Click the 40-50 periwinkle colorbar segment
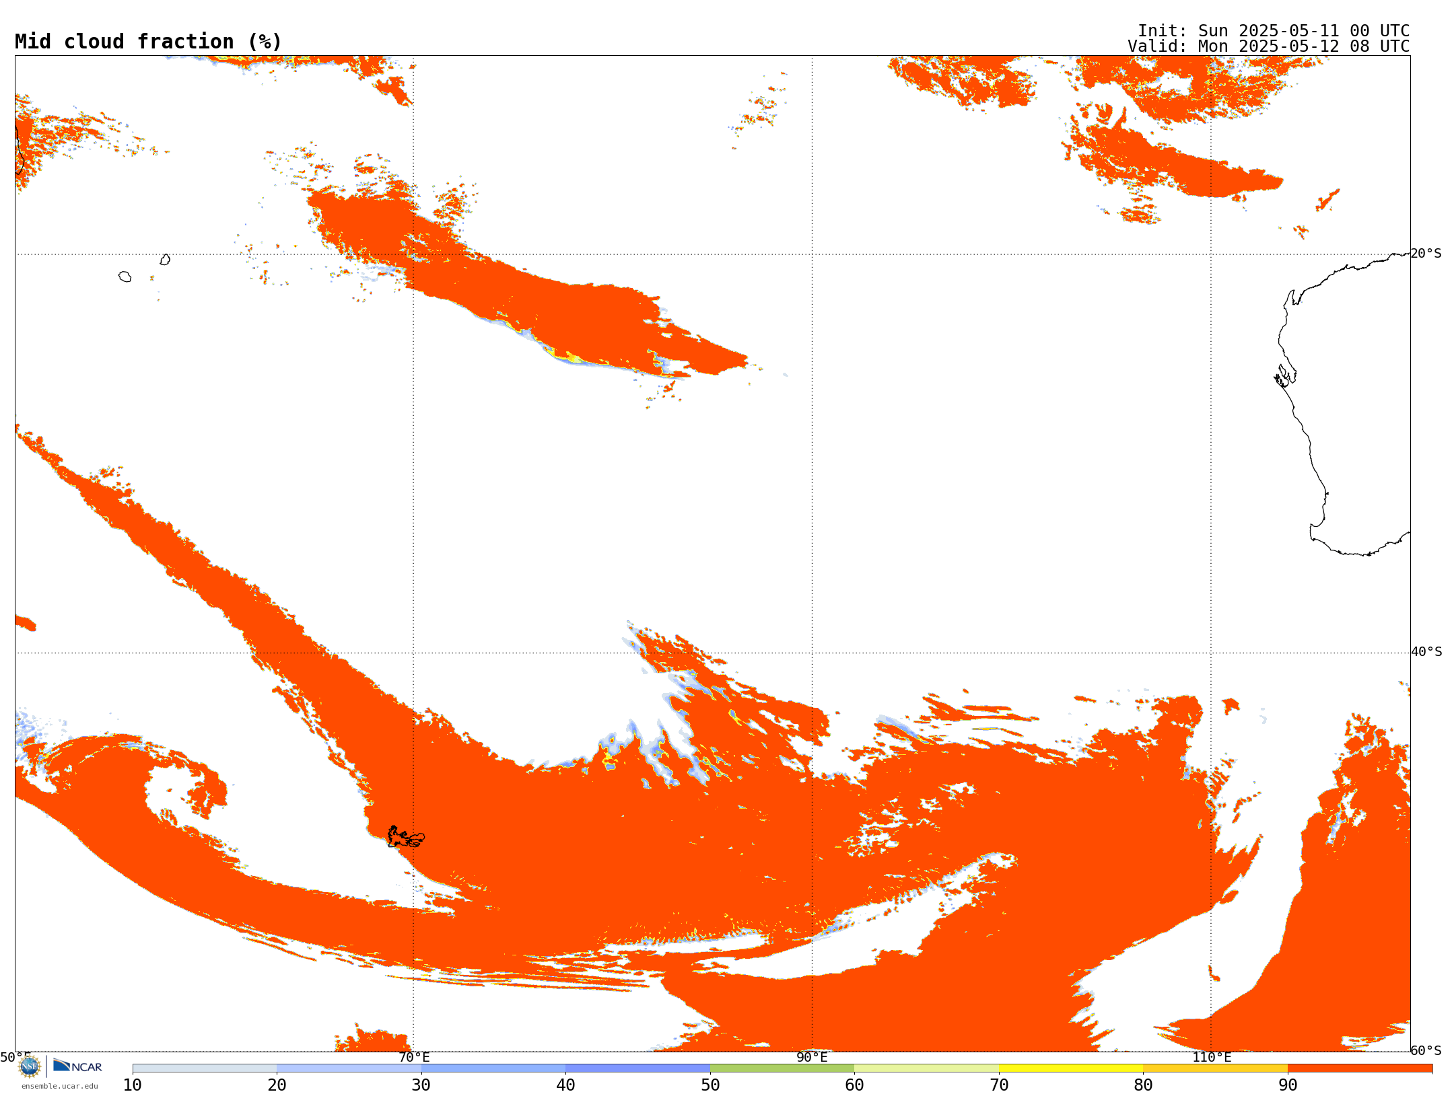The width and height of the screenshot is (1454, 1094). (x=637, y=1068)
